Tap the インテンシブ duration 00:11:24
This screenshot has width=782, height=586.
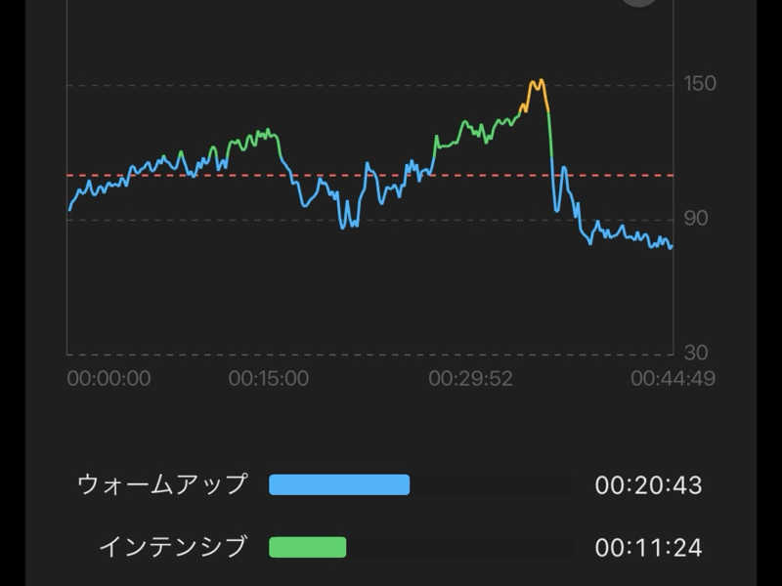(x=648, y=548)
